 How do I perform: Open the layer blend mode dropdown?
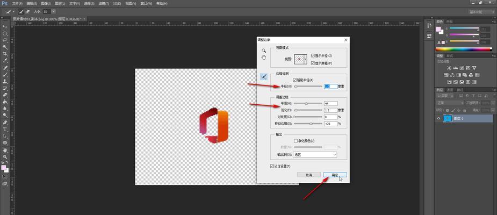(x=450, y=103)
